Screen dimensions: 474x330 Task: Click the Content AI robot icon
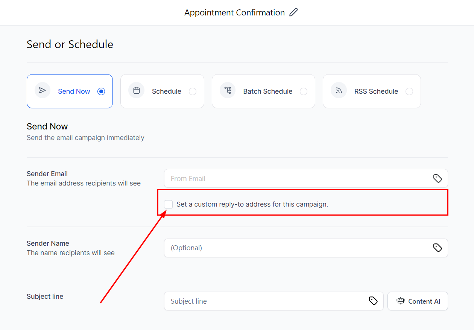tap(401, 301)
